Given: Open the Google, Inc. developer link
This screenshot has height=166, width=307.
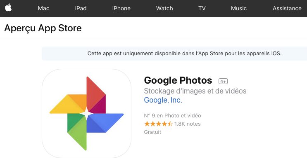Looking at the screenshot, I should 163,100.
